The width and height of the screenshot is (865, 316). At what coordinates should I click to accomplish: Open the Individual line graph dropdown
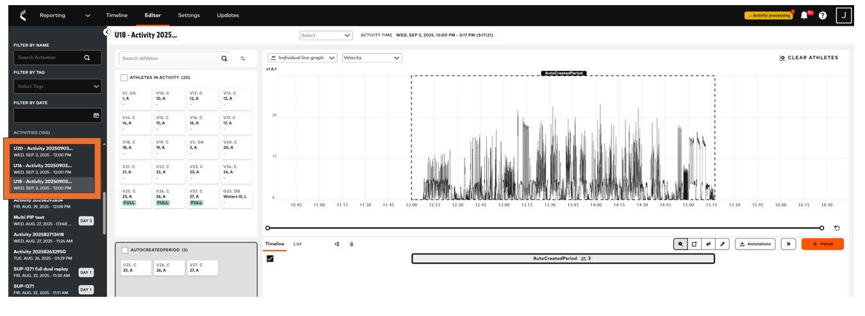pyautogui.click(x=302, y=58)
